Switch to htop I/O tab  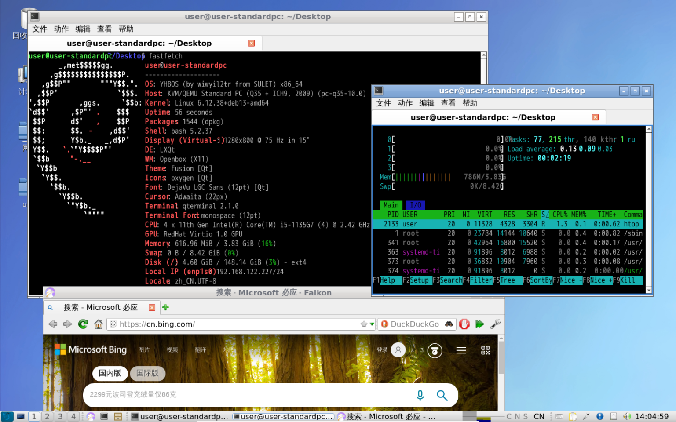pos(416,205)
